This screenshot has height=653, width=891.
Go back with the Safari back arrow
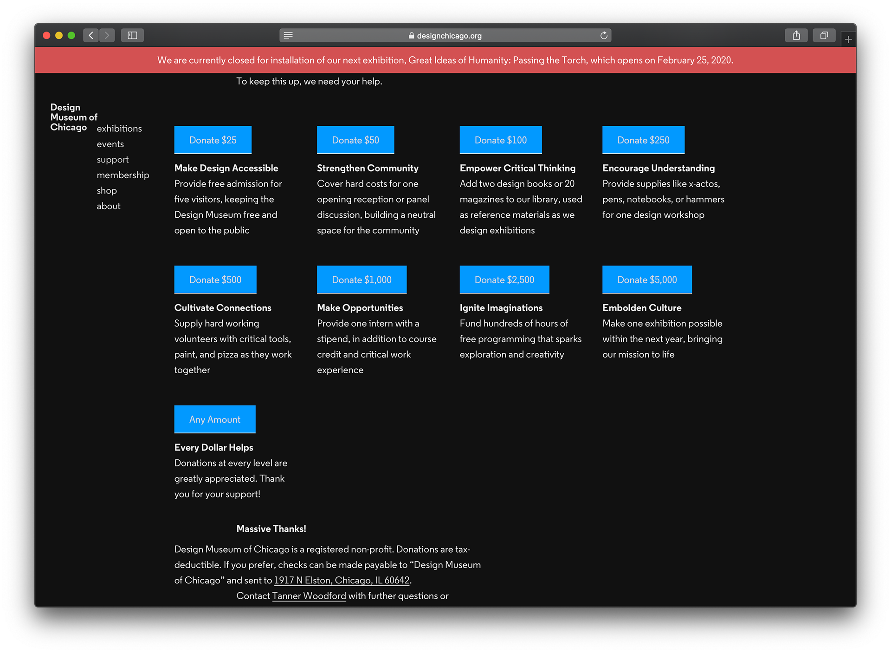91,35
